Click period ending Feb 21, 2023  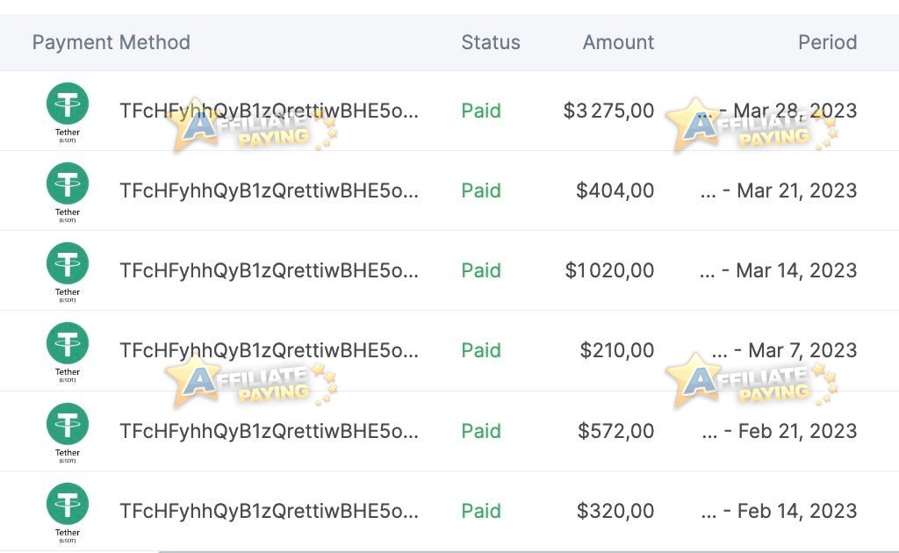click(x=780, y=431)
